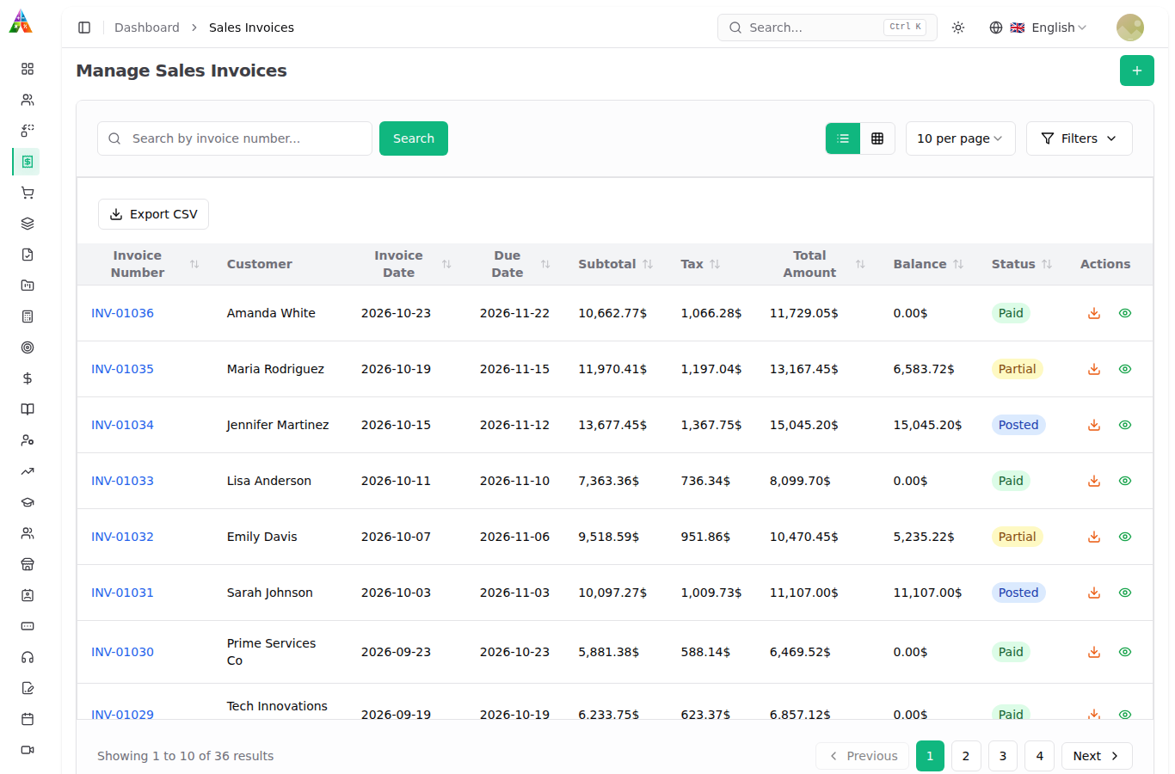Expand the Filters dropdown
1175x774 pixels.
click(x=1079, y=138)
